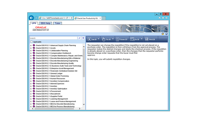Open the preferences icon beside help
Image resolution: width=203 pixels, height=127 pixels.
click(x=163, y=34)
